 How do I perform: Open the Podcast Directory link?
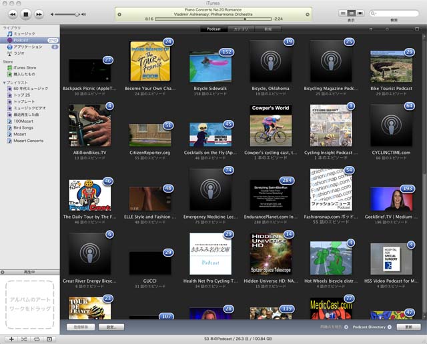(372, 327)
